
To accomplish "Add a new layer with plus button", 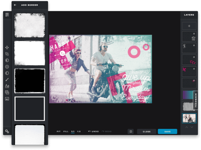I will pos(189,26).
